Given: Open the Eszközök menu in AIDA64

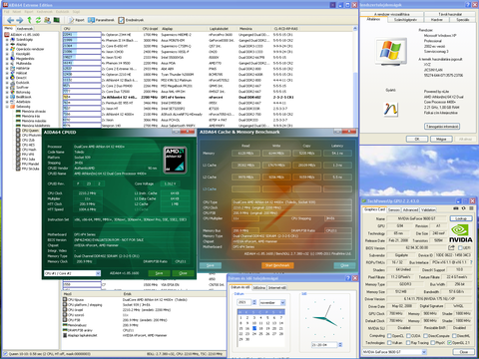Looking at the screenshot, I should (x=62, y=12).
